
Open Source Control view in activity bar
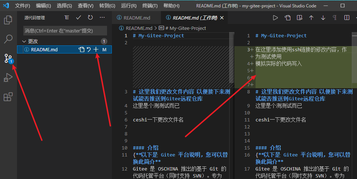pyautogui.click(x=9, y=59)
